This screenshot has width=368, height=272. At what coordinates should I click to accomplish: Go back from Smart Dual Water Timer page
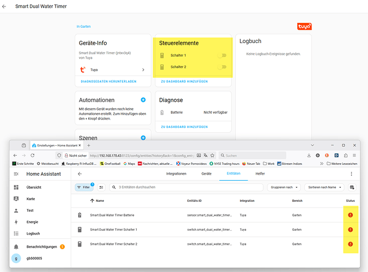4,7
